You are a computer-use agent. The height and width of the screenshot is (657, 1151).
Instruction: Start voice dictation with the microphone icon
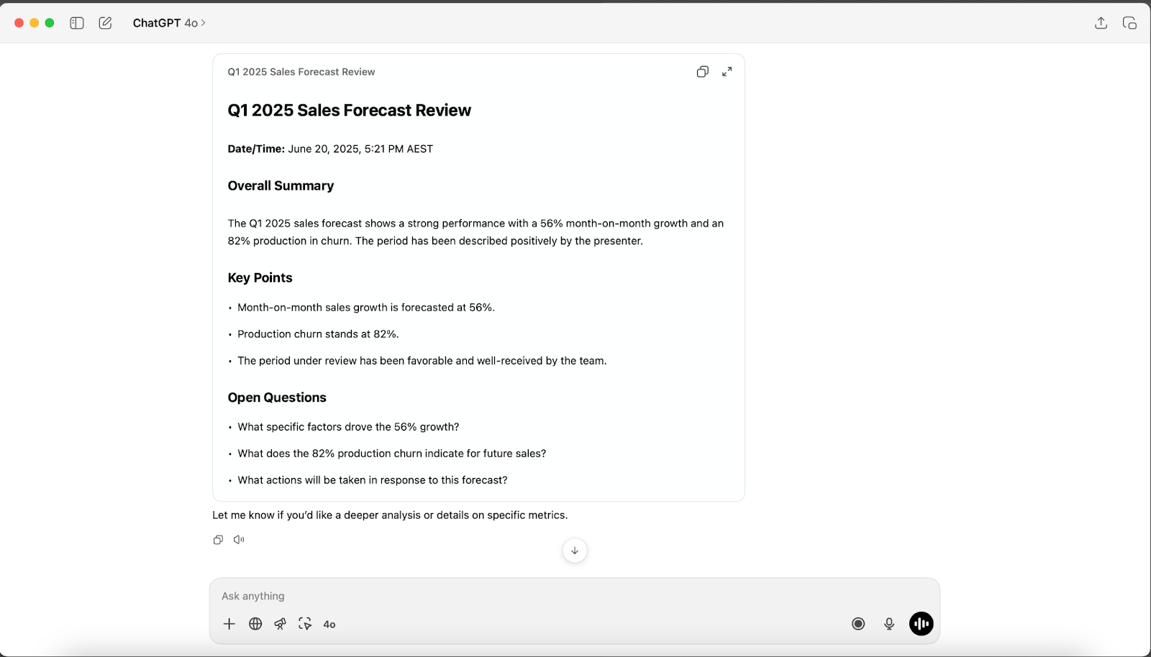coord(890,624)
